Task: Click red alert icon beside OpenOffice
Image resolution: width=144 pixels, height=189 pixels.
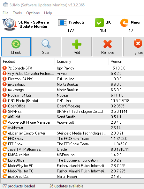Action: [x=4, y=106]
